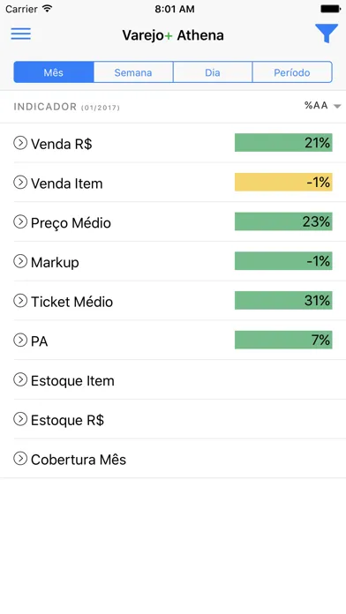Viewport: 346px width, 614px height.
Task: Select the Período segment
Action: tap(292, 72)
